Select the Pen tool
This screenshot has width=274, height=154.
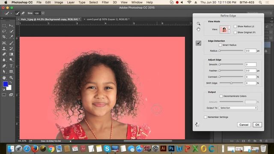coord(4,66)
